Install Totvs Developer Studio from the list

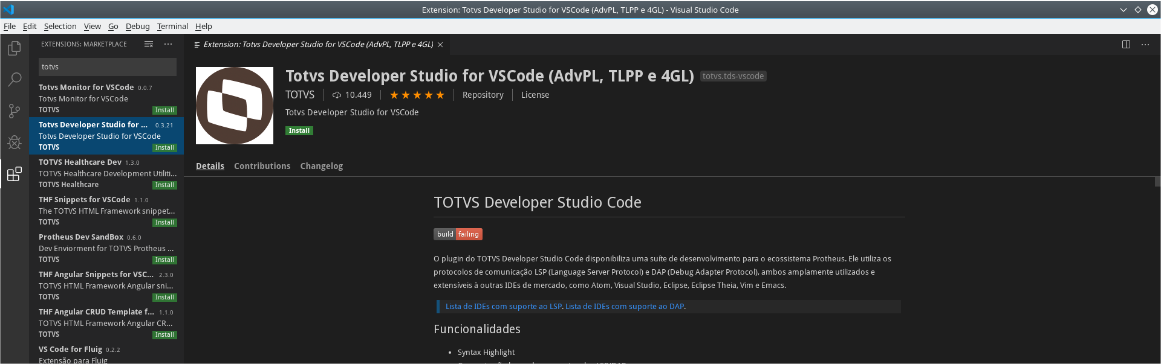pyautogui.click(x=164, y=148)
